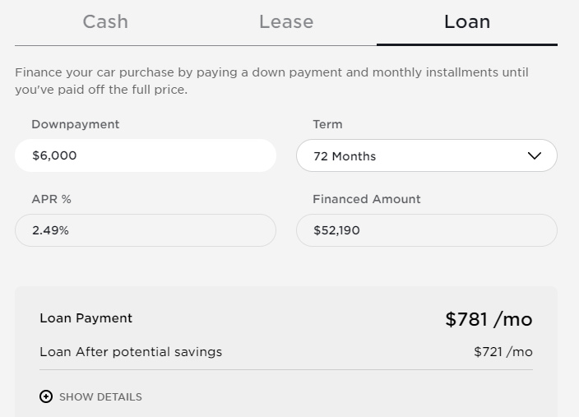Click the APR field showing 2.49%
The width and height of the screenshot is (579, 417).
(x=145, y=230)
